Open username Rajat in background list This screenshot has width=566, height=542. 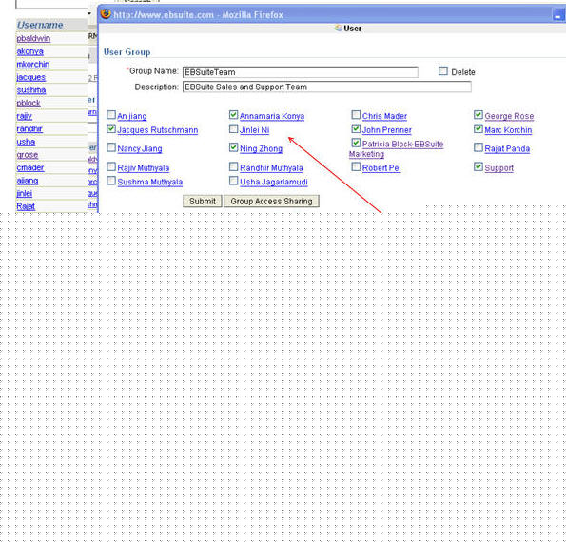coord(26,206)
